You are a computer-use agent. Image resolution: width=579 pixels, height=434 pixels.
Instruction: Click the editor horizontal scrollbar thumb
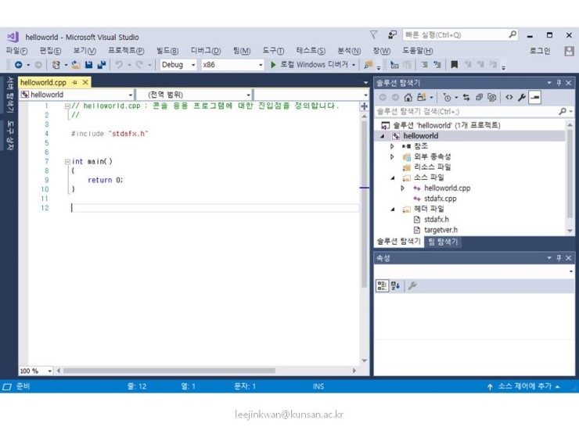169,371
